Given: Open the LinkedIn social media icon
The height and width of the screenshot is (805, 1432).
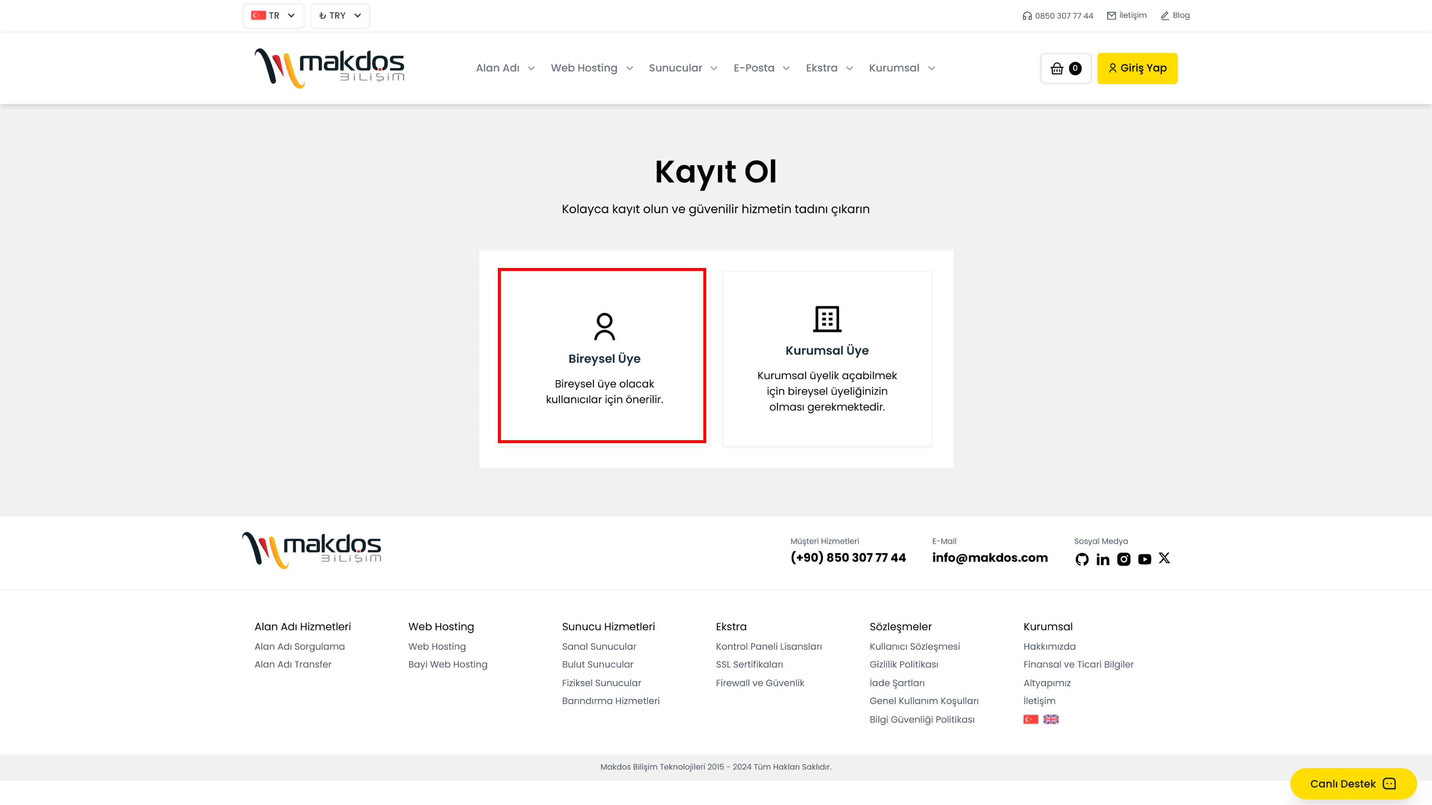Looking at the screenshot, I should coord(1103,559).
